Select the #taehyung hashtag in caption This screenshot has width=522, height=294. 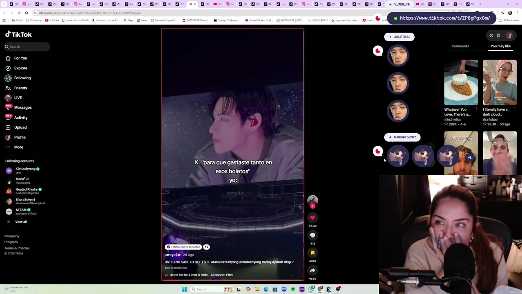[230, 262]
